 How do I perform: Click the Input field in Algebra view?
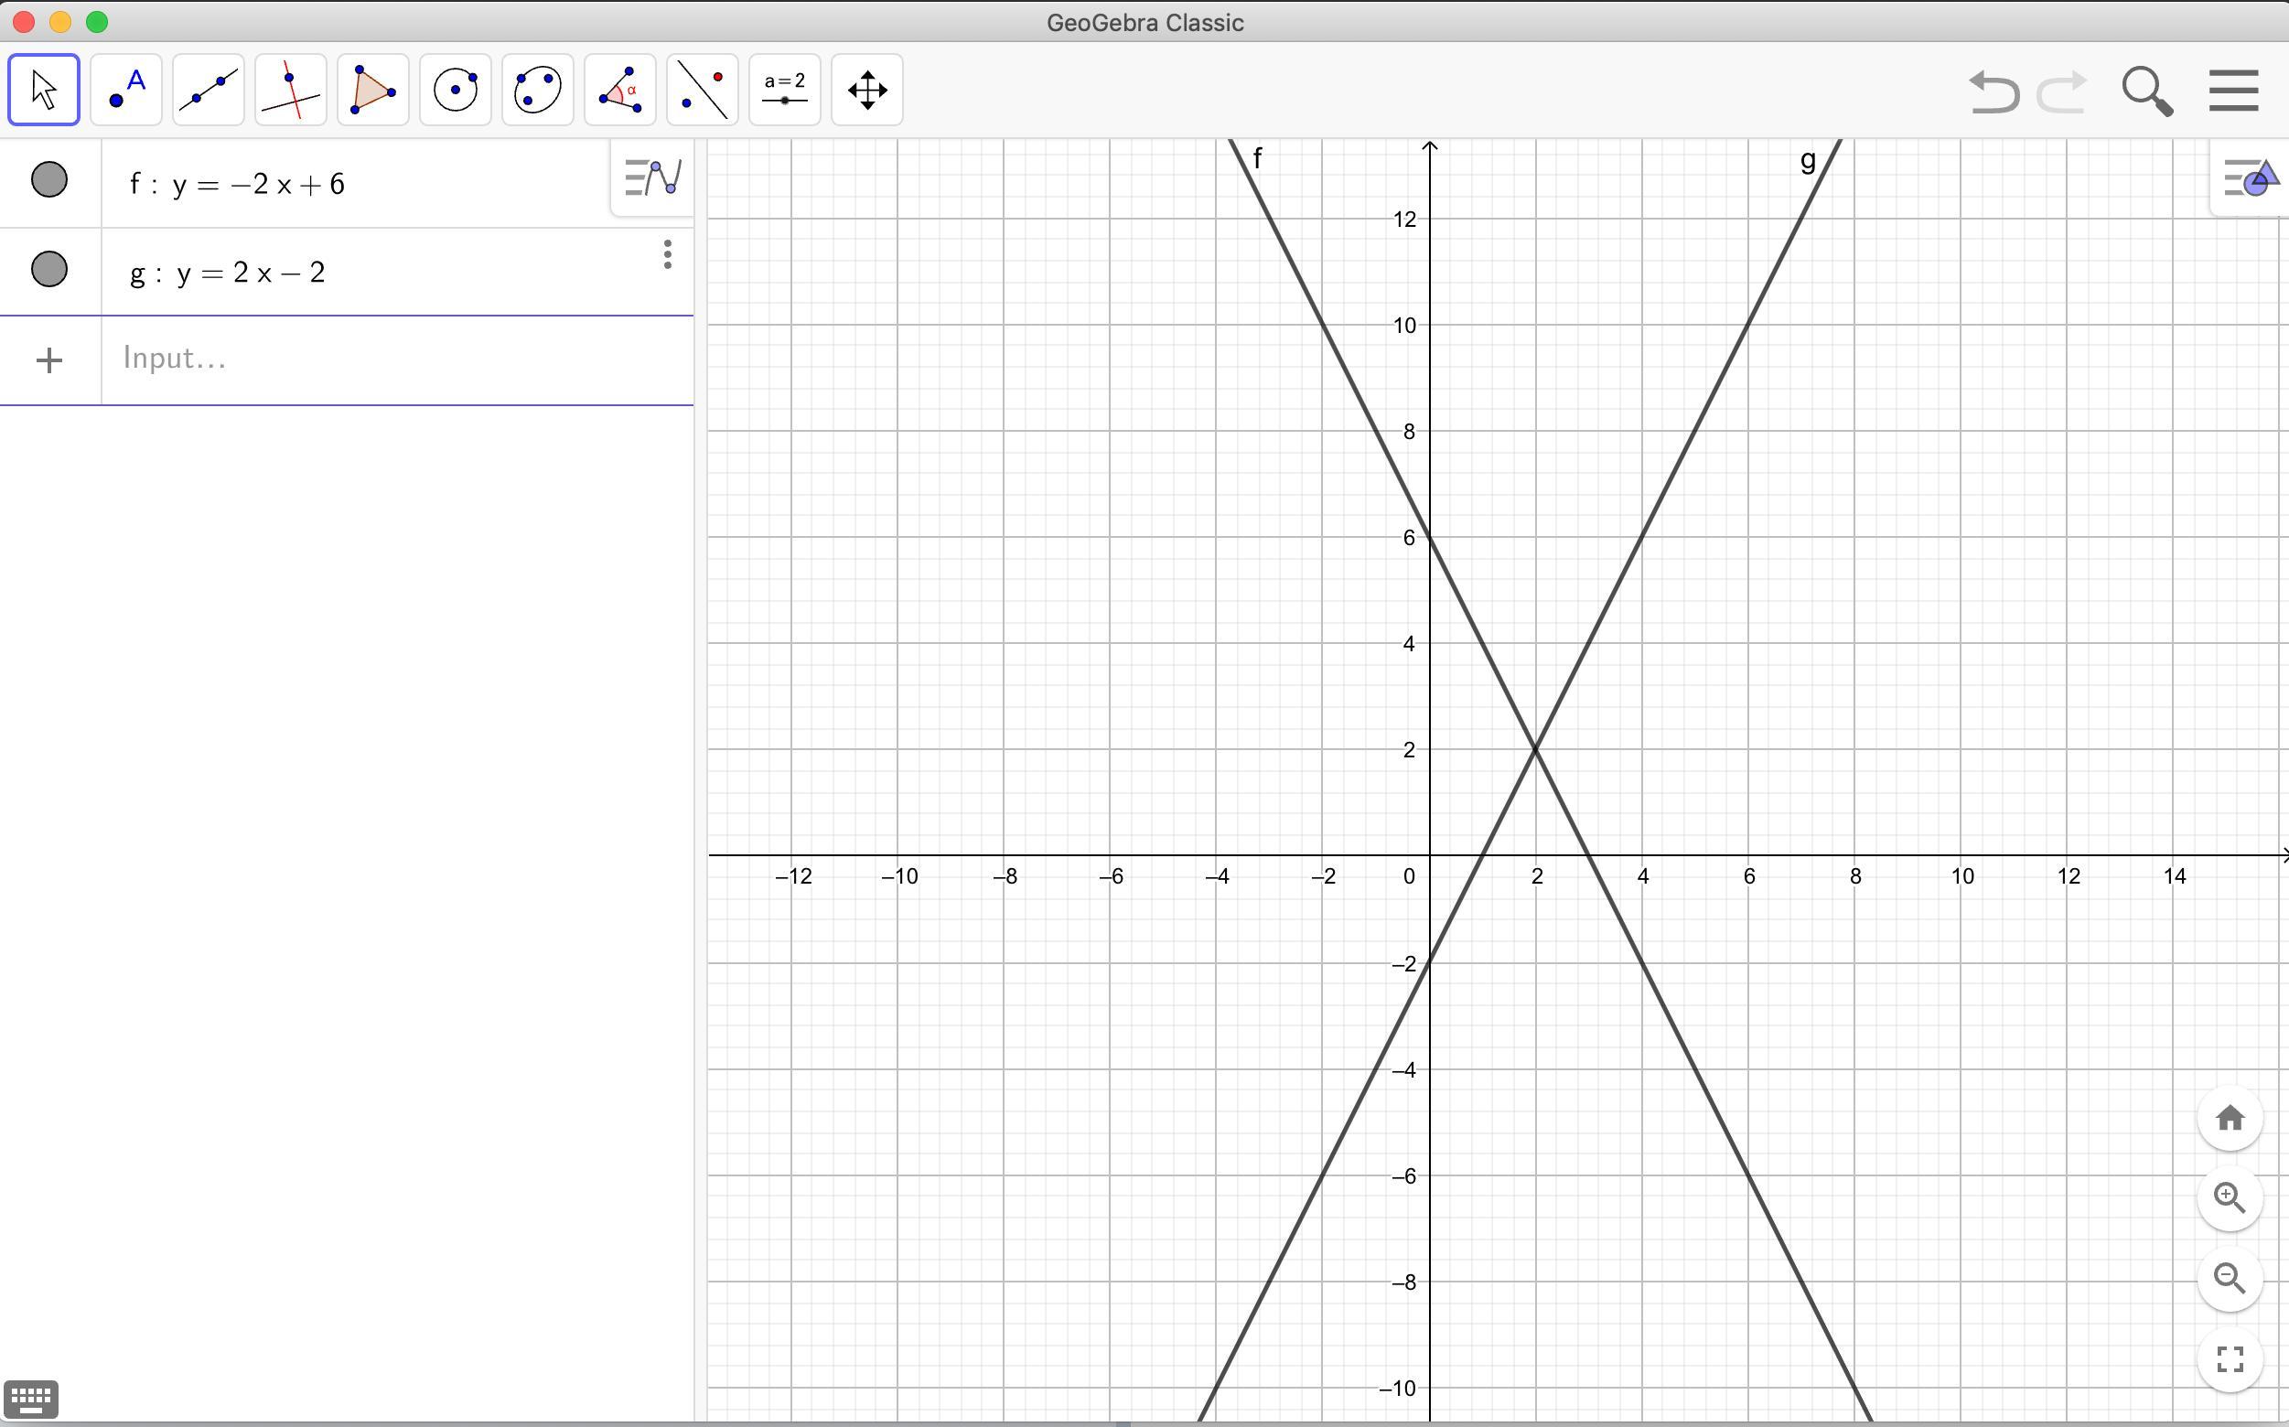click(396, 359)
